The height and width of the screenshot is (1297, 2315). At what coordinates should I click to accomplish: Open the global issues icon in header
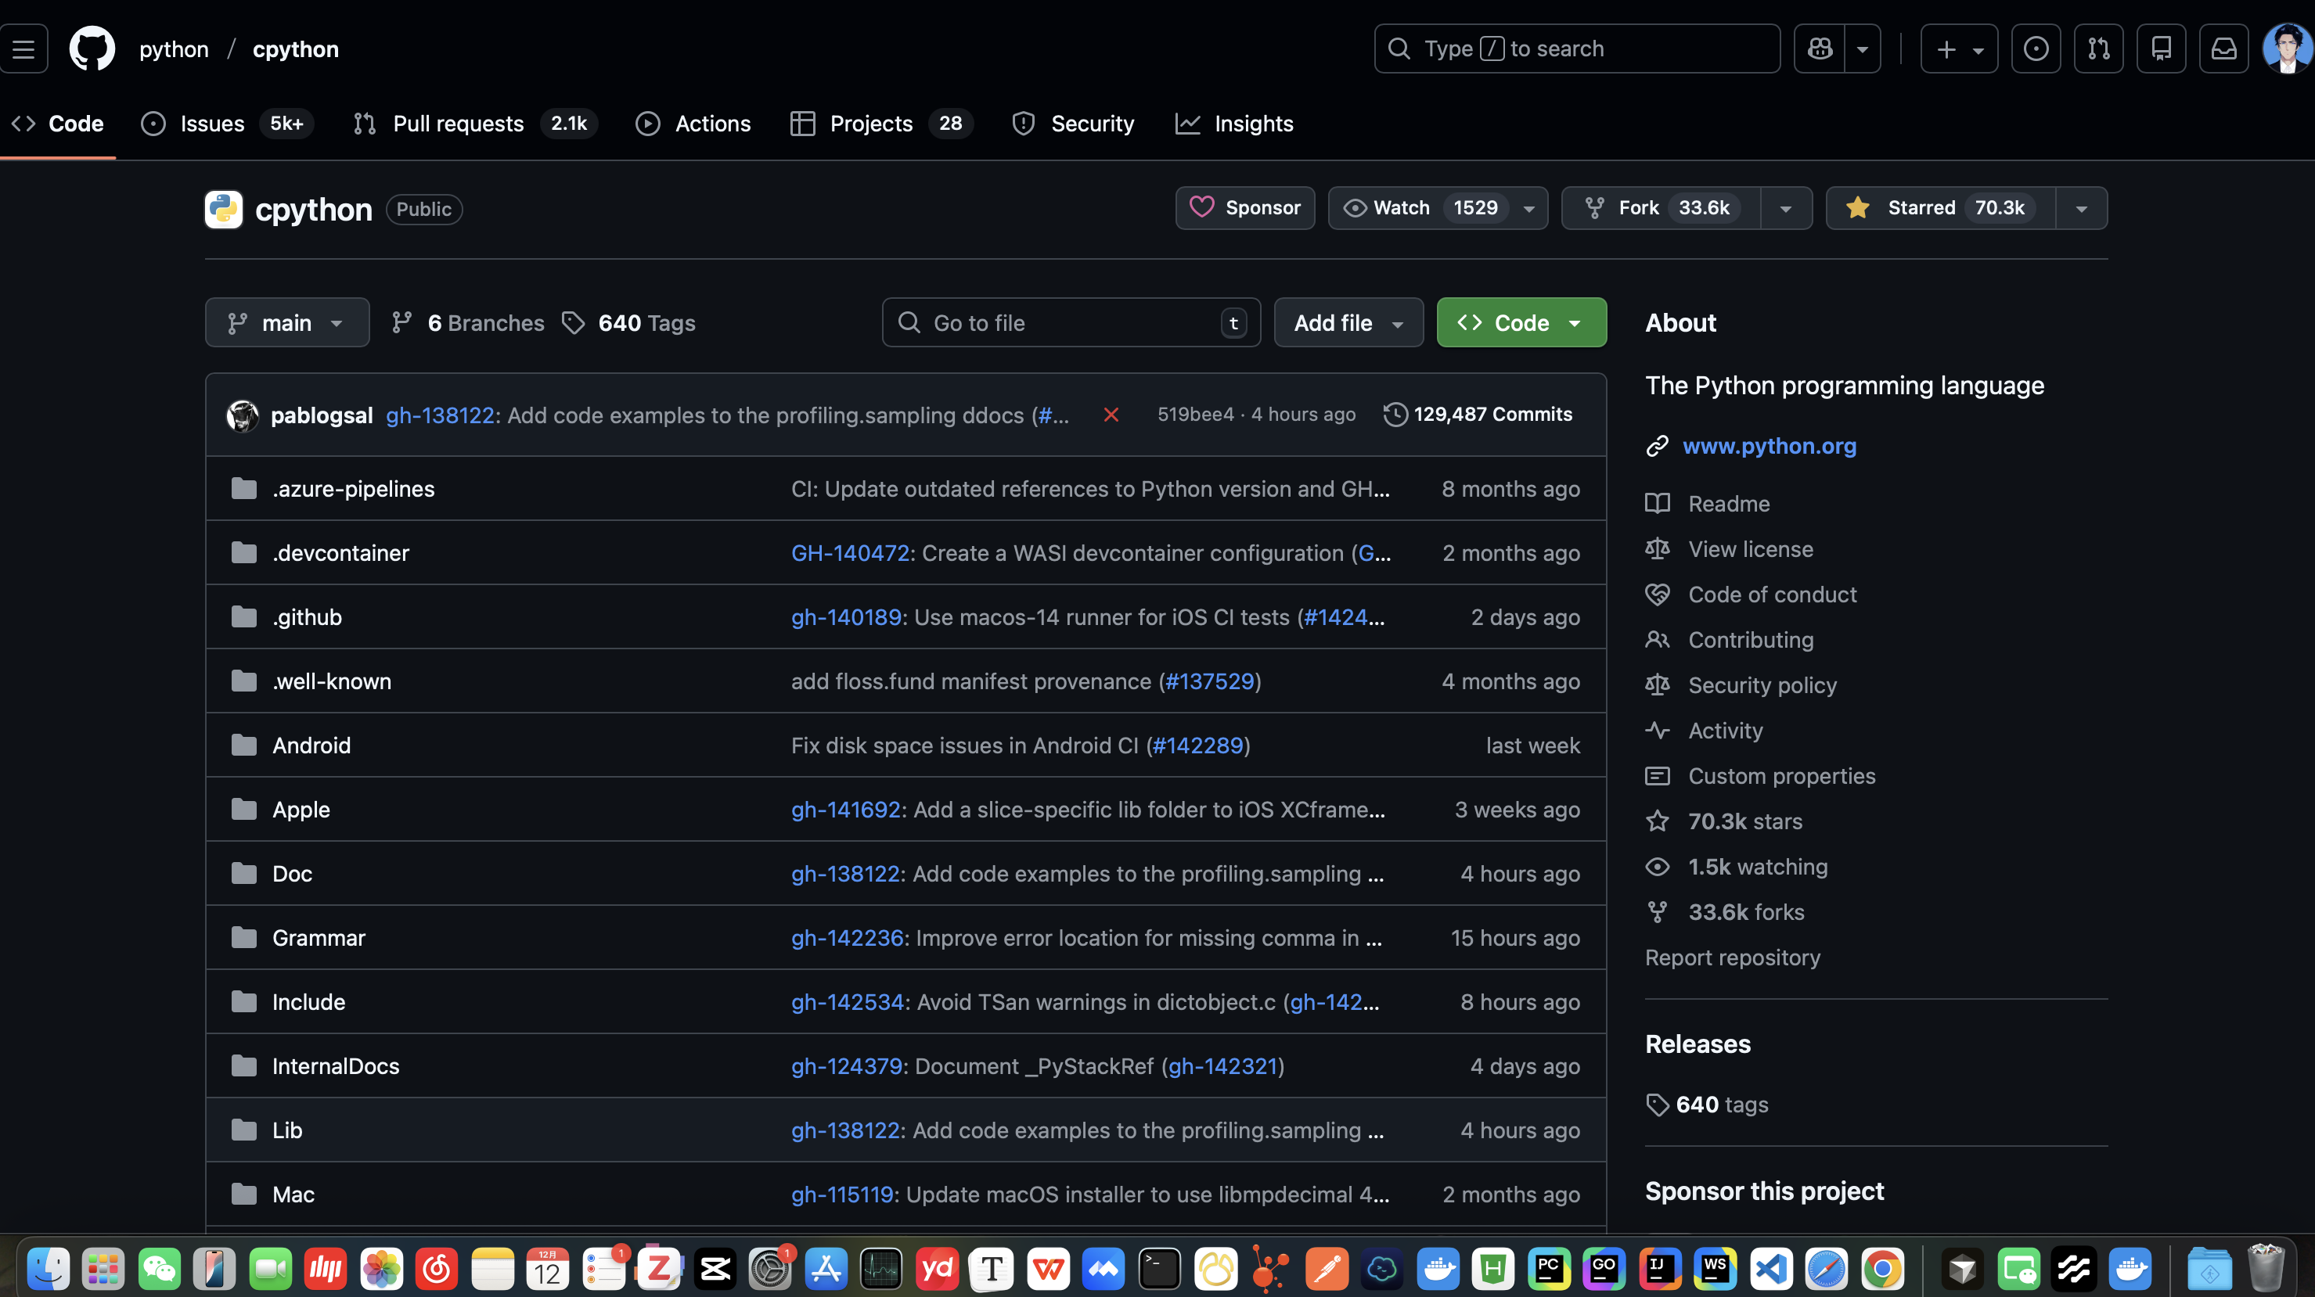pos(2036,49)
